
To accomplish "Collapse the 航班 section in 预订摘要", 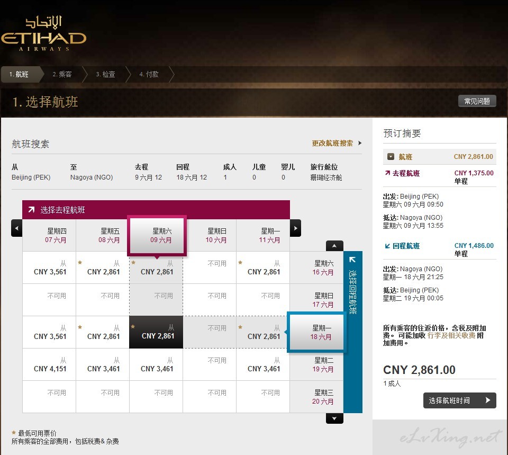I will pos(391,157).
